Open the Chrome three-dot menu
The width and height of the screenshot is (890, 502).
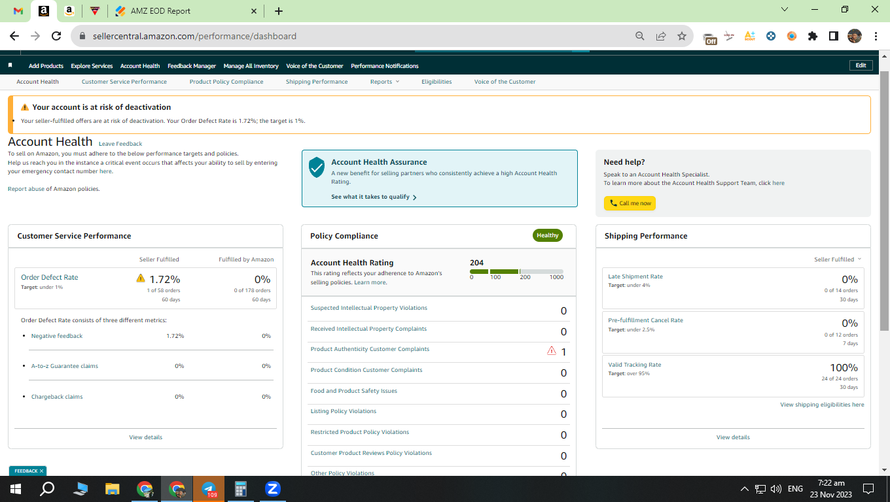(x=875, y=36)
